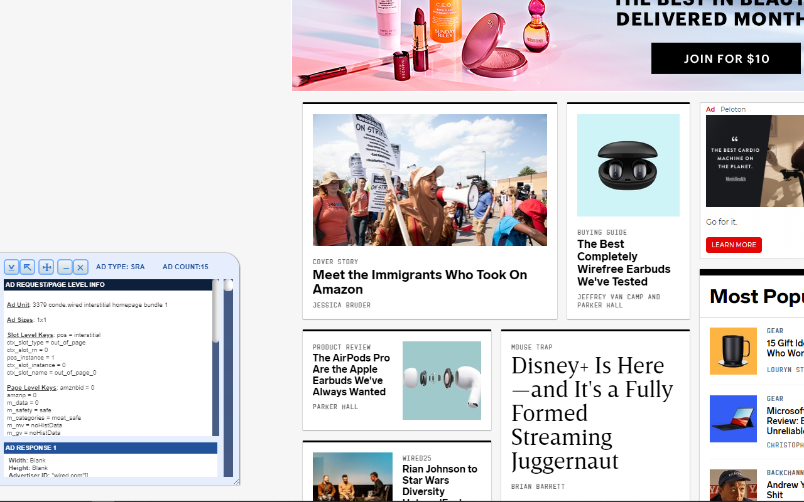The height and width of the screenshot is (502, 804).
Task: Close the ad info panel with X
Action: pyautogui.click(x=80, y=267)
